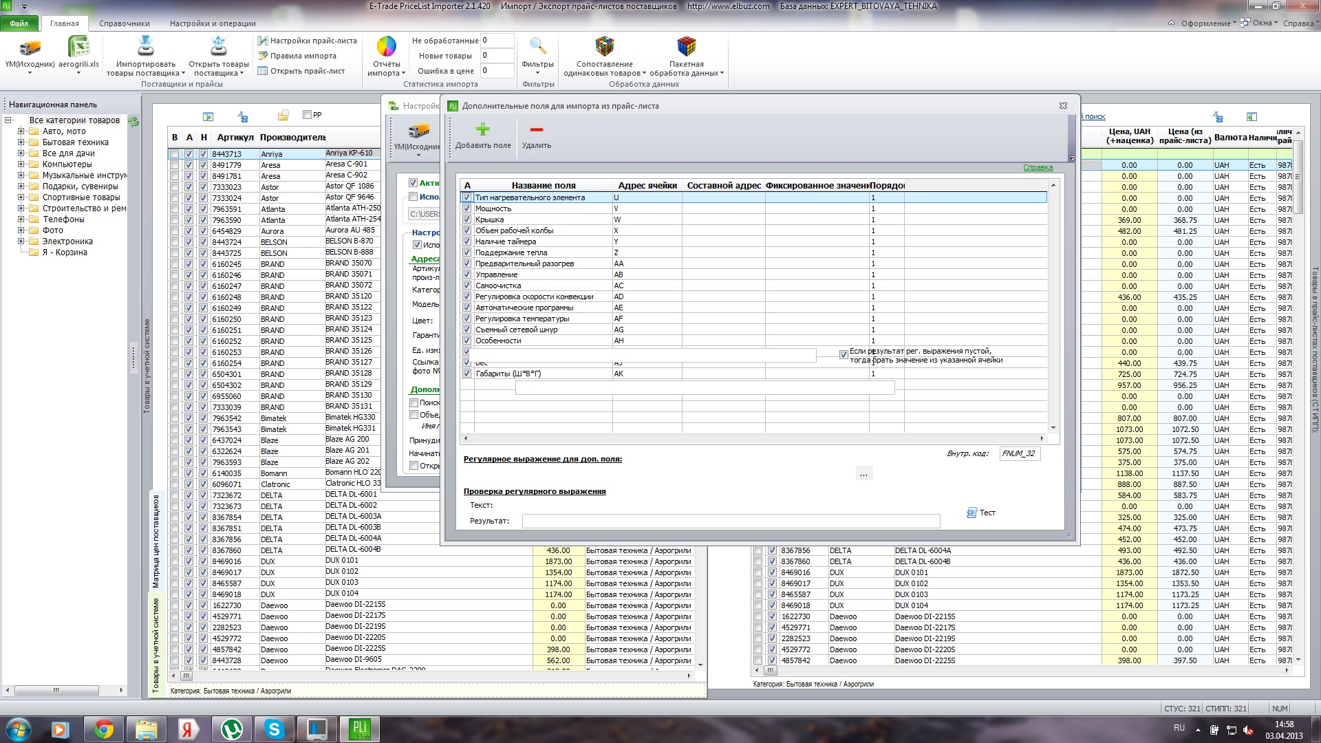Open Правила импорта in the ribbon

pyautogui.click(x=297, y=56)
